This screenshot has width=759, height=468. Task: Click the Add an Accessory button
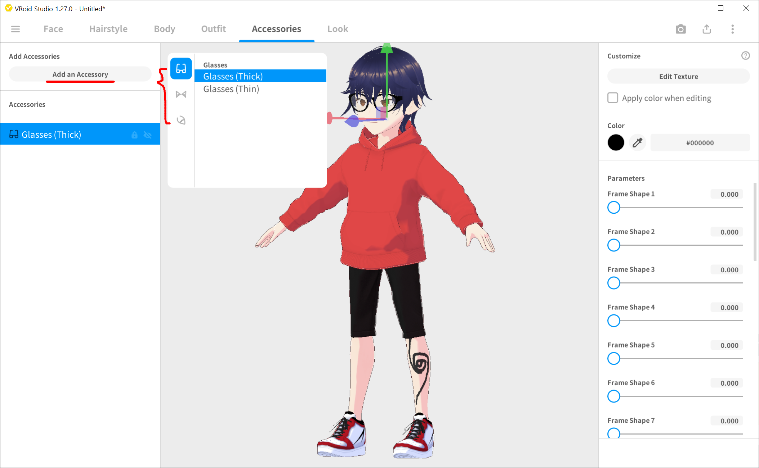pyautogui.click(x=80, y=74)
